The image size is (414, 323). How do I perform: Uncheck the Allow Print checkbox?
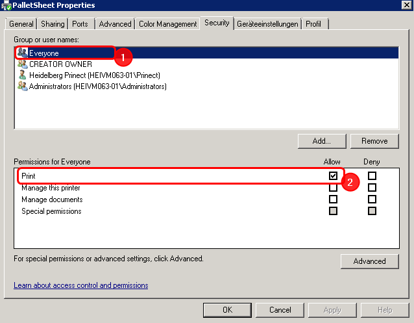(333, 175)
